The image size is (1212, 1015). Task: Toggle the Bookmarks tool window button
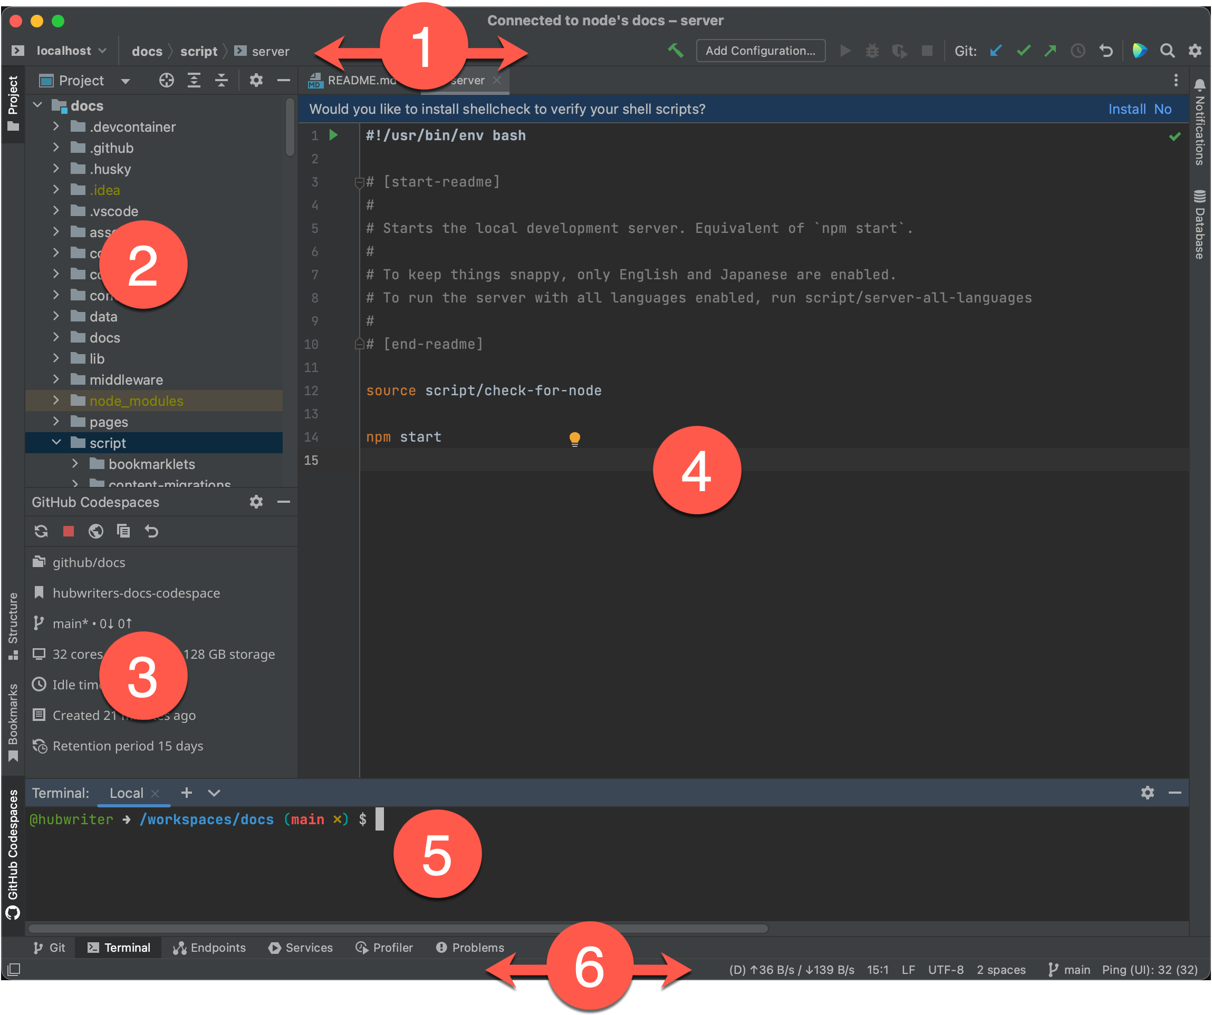point(13,723)
